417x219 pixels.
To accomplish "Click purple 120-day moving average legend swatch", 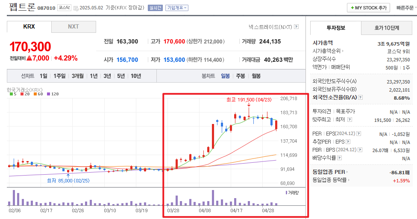I will (48, 94).
